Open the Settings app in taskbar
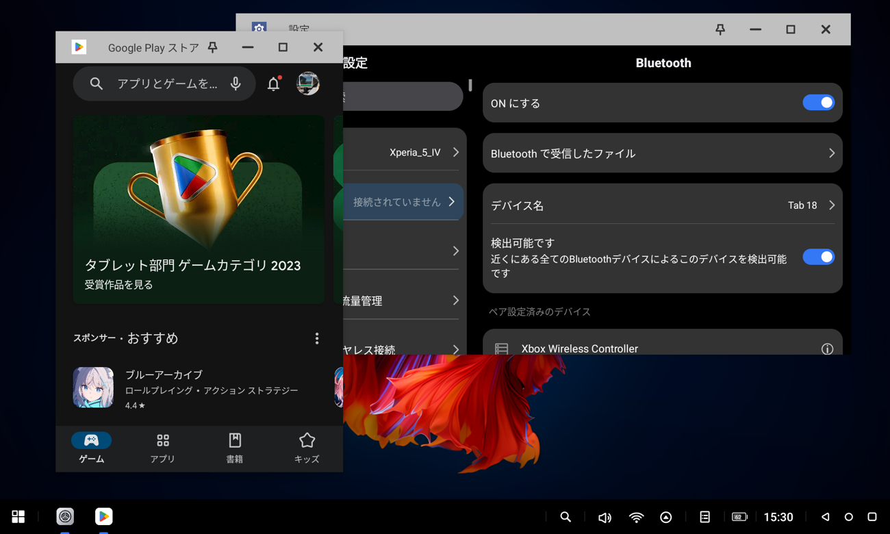Viewport: 890px width, 534px height. pyautogui.click(x=65, y=516)
